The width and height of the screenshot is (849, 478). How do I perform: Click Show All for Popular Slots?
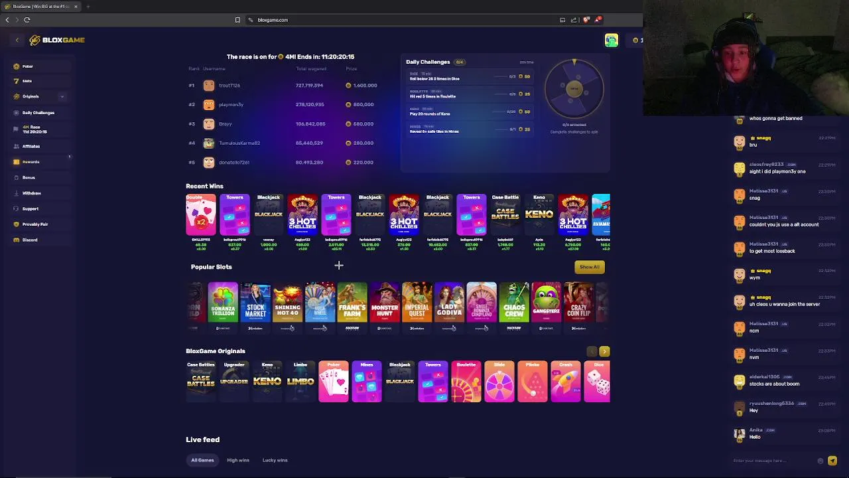click(589, 267)
